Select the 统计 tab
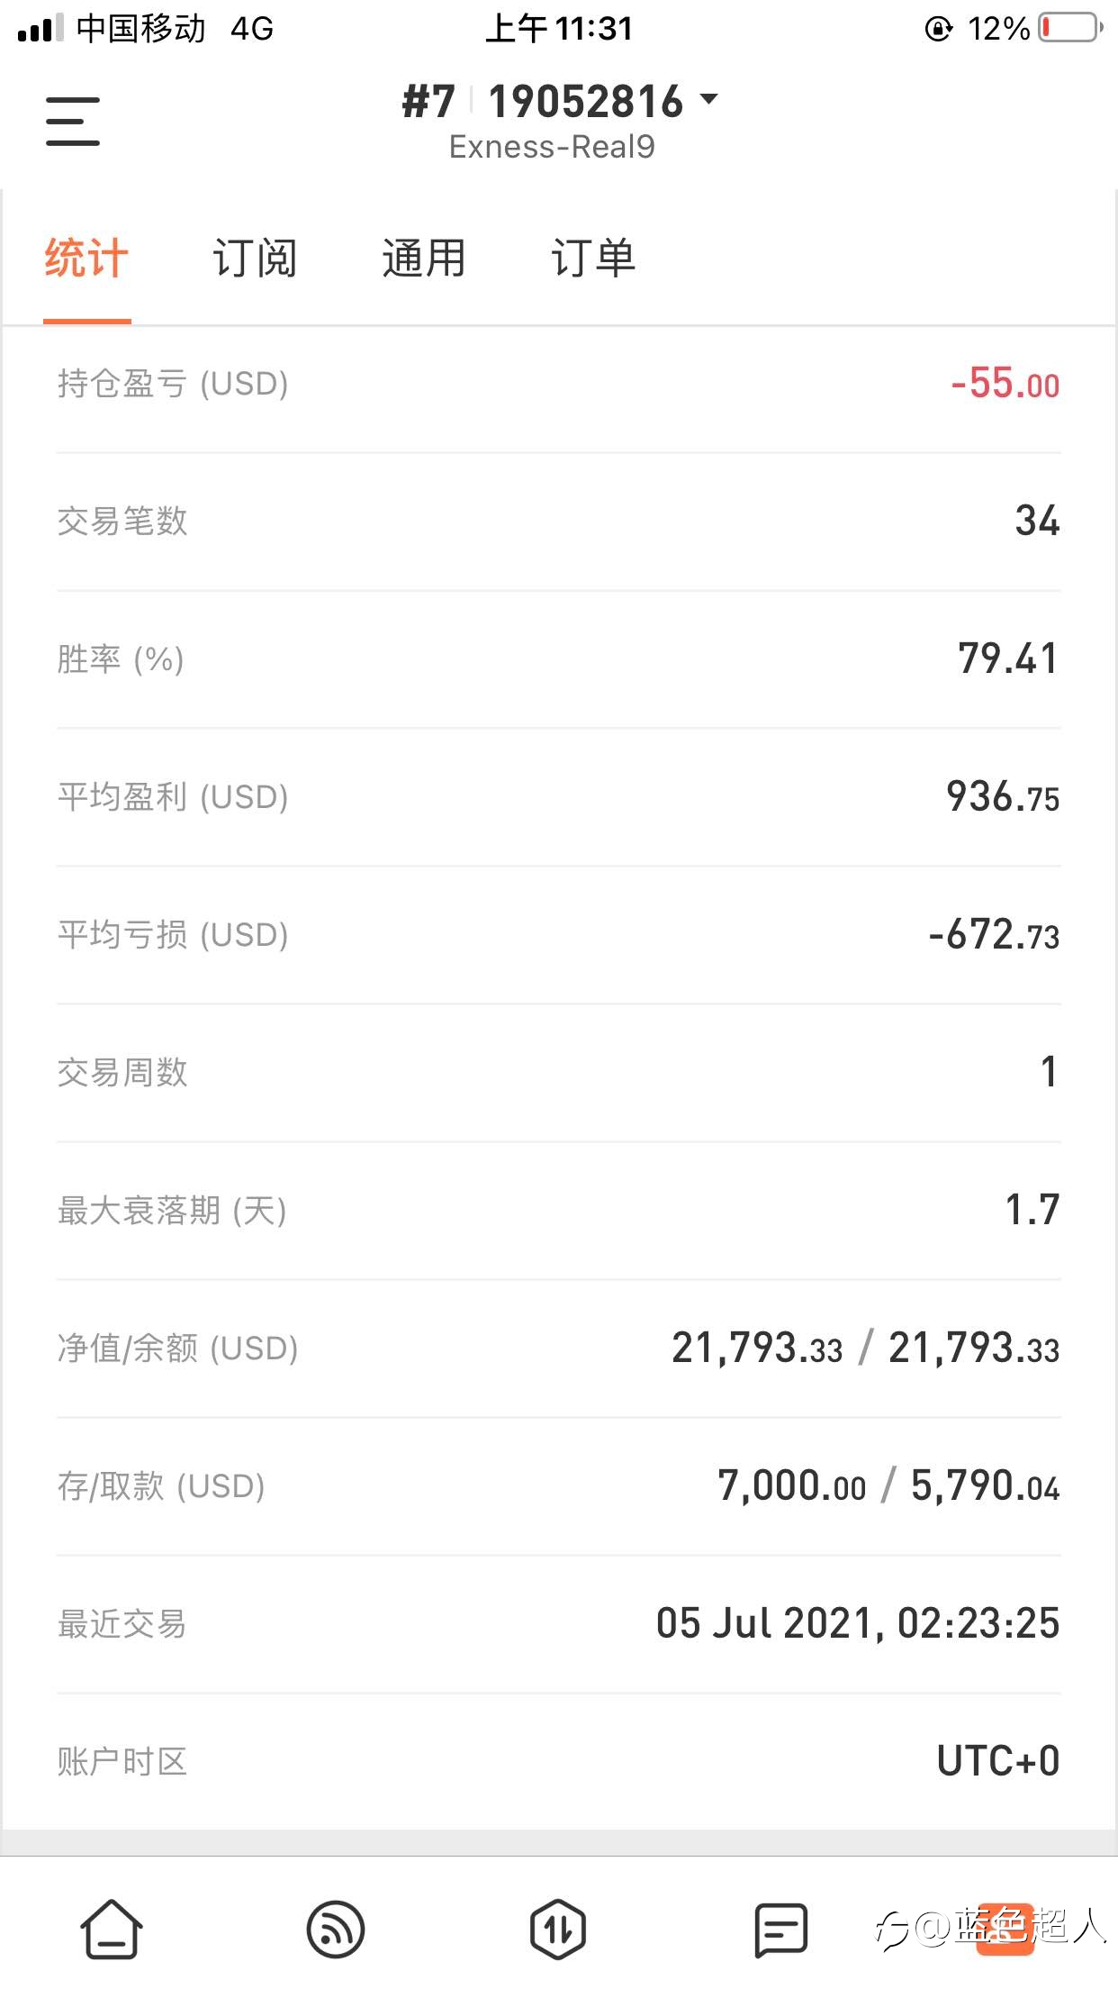Viewport: 1118px width, 1989px height. coord(86,259)
